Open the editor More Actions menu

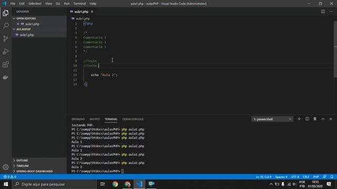331,12
